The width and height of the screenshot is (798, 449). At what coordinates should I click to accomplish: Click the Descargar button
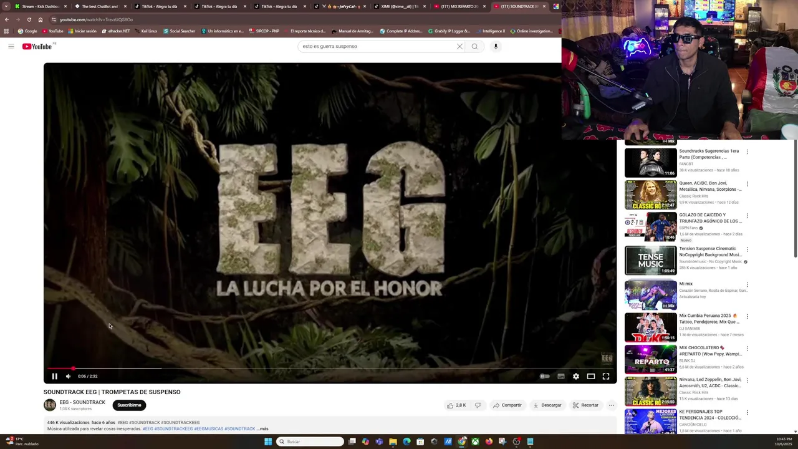pyautogui.click(x=547, y=405)
